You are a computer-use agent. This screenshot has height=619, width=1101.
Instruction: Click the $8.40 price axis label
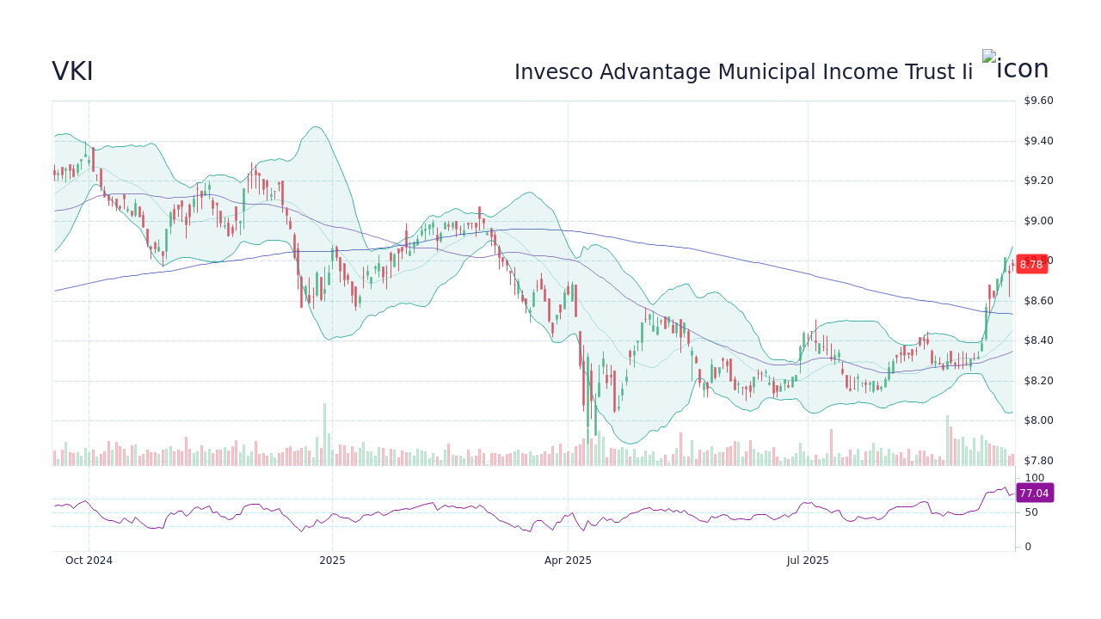click(x=1038, y=340)
